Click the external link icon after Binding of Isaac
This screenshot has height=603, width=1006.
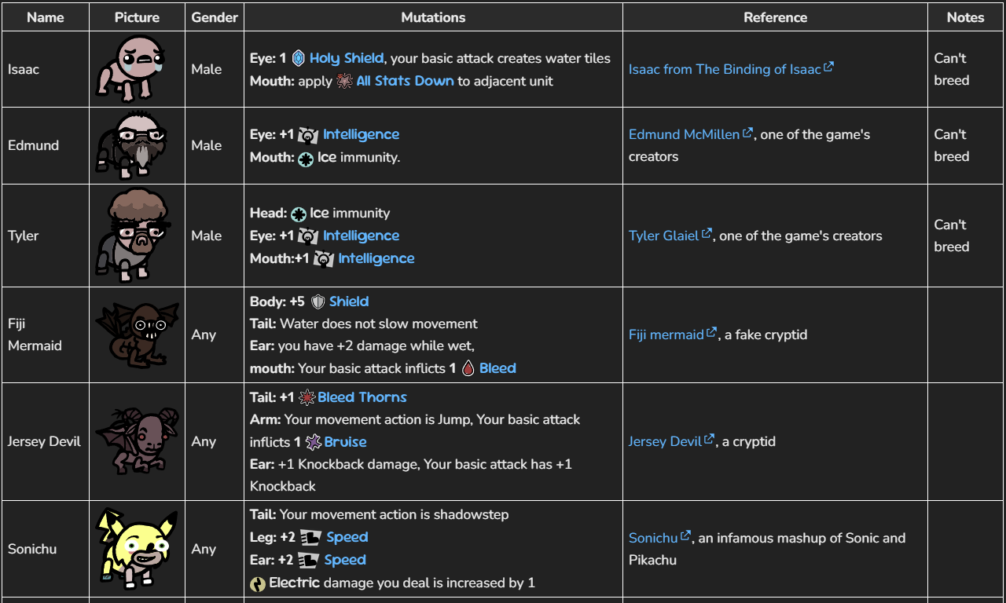click(x=828, y=67)
